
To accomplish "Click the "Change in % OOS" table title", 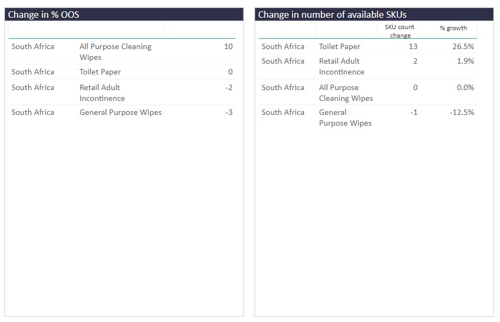I will point(44,15).
